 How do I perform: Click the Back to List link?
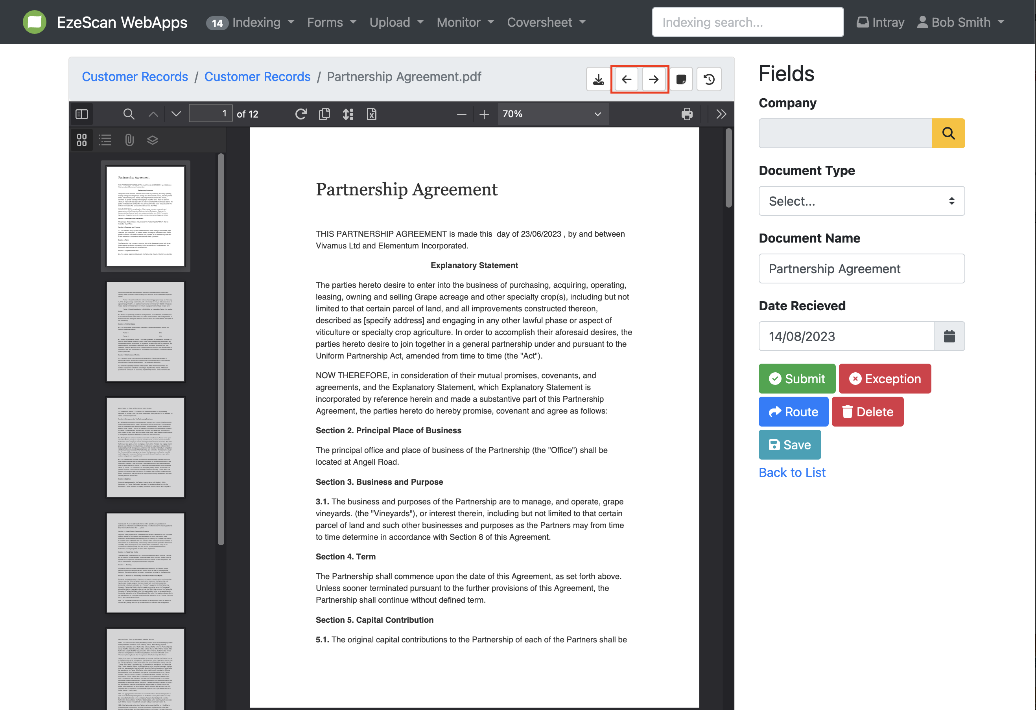click(792, 472)
